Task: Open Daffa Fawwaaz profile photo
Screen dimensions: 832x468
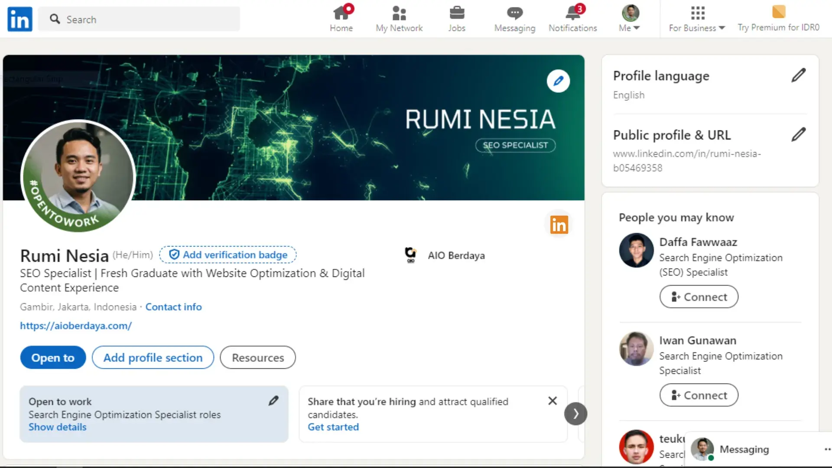Action: point(636,250)
